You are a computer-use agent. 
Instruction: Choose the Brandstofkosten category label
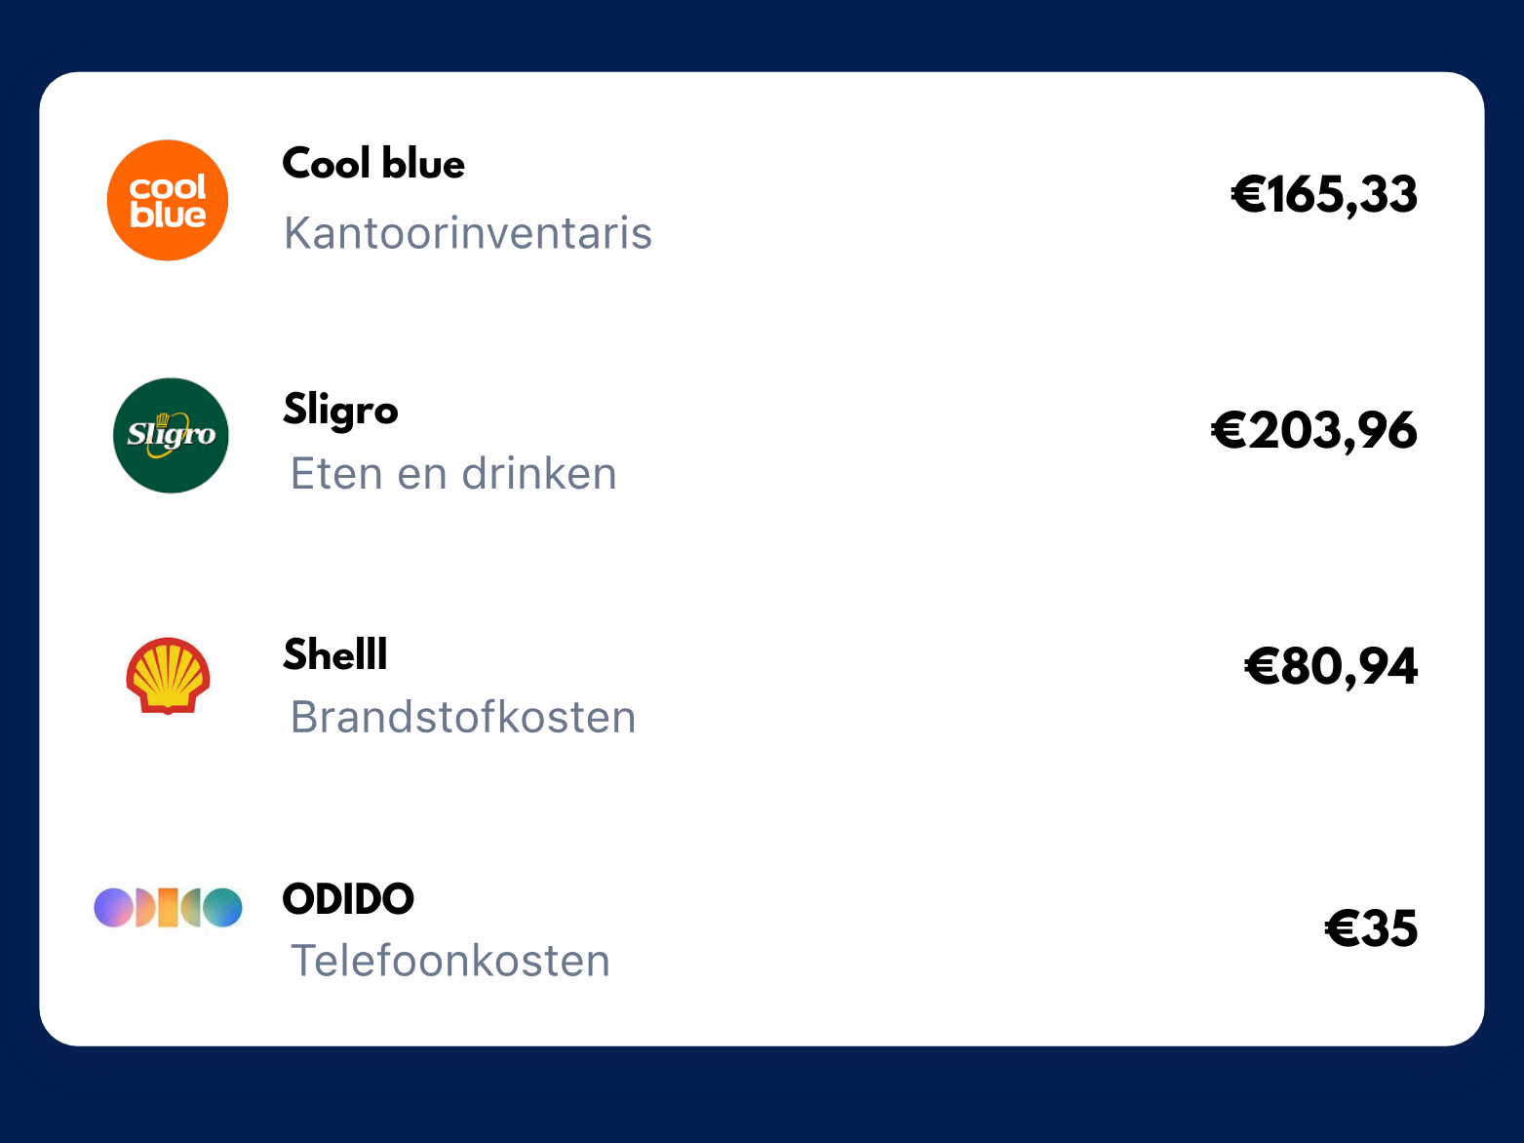click(463, 718)
